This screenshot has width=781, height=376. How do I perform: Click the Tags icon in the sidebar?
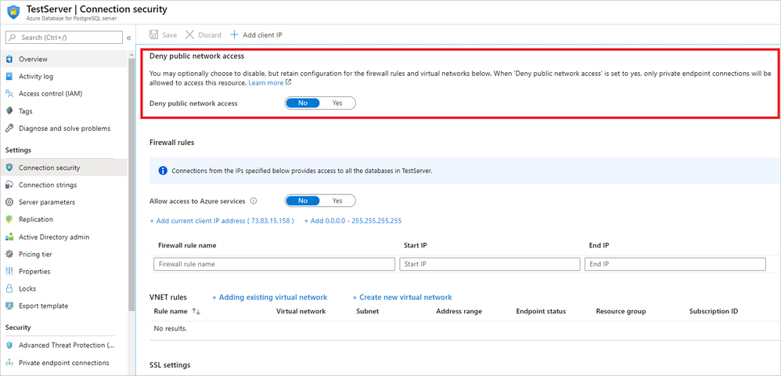(x=9, y=110)
